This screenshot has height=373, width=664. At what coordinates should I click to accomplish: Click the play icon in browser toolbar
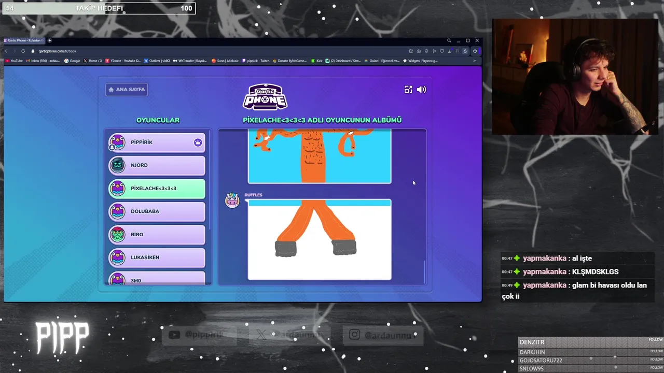(434, 51)
